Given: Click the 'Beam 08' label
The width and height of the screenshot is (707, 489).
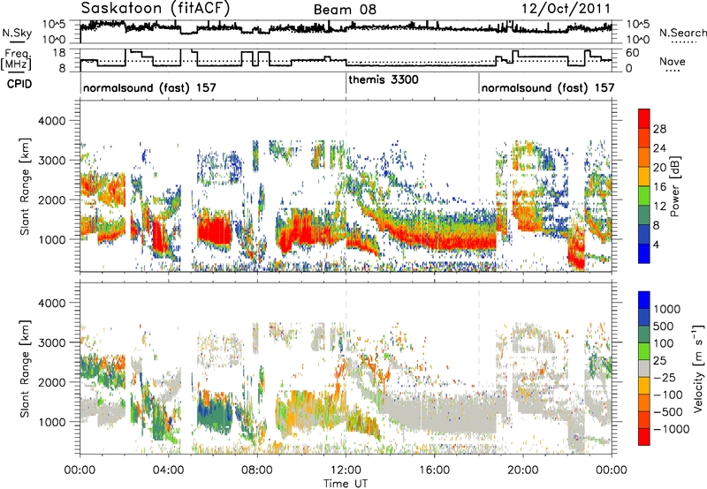Looking at the screenshot, I should [x=345, y=10].
